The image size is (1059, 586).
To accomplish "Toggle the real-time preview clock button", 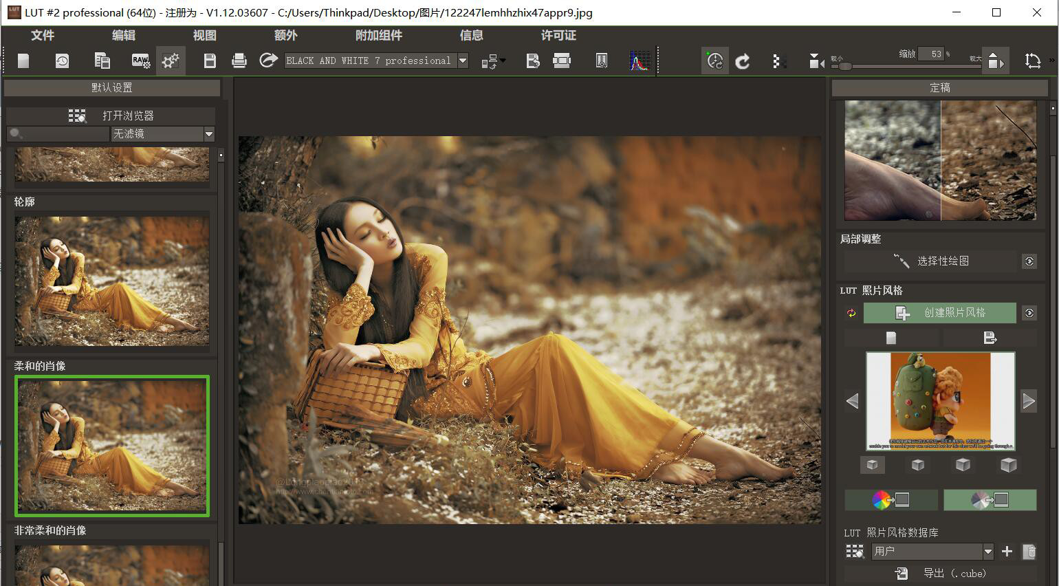I will pos(715,61).
